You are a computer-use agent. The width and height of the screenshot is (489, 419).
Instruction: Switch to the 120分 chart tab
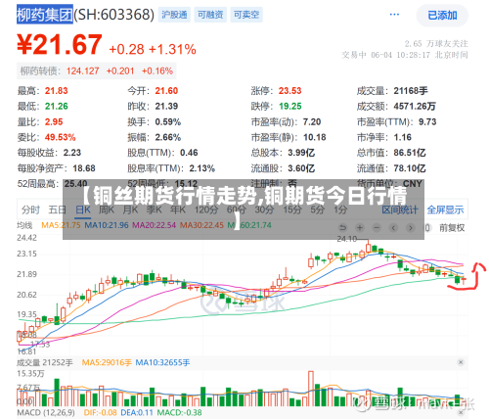[206, 209]
